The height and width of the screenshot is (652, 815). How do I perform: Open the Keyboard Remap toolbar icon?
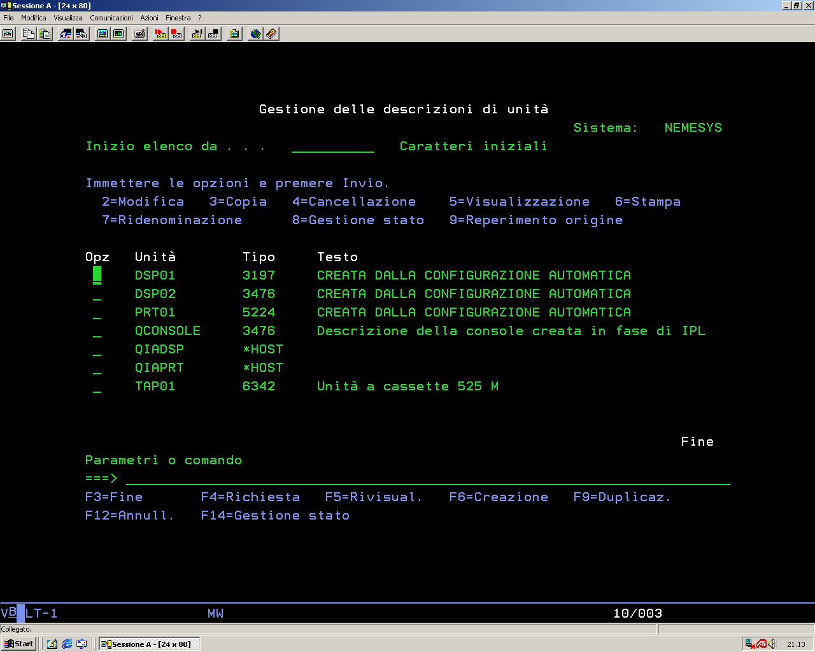140,34
